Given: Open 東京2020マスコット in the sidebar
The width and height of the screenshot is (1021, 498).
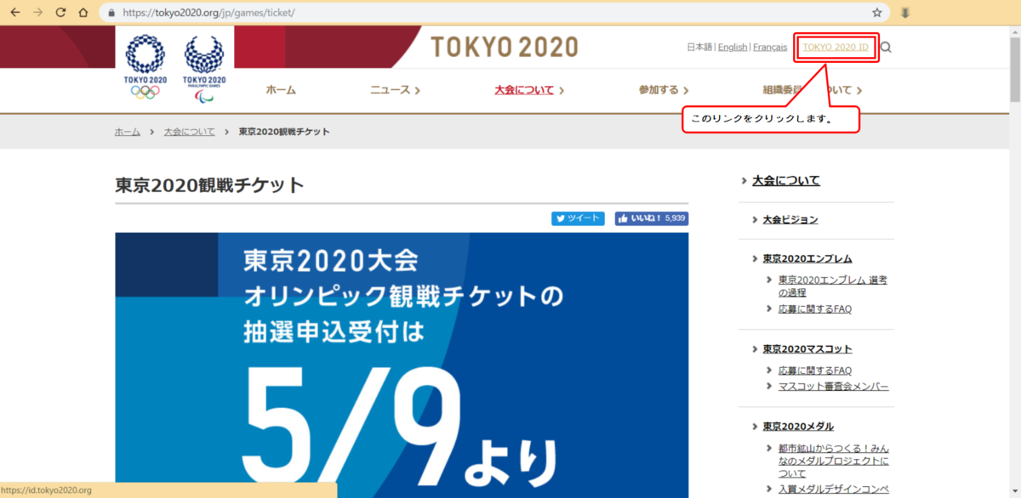Looking at the screenshot, I should 807,349.
